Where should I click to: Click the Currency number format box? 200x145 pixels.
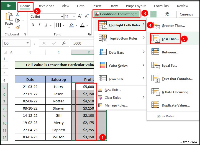(x=189, y=14)
